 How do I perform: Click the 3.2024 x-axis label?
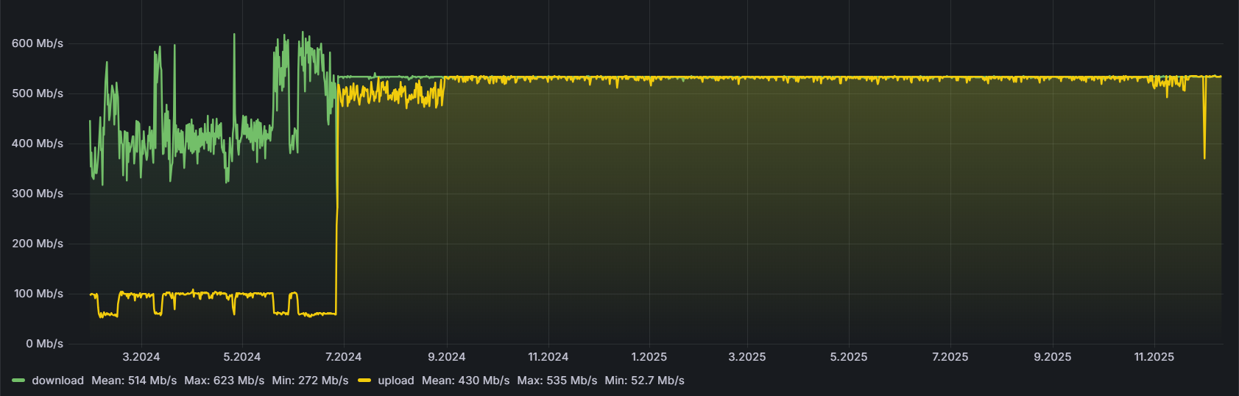tap(141, 357)
